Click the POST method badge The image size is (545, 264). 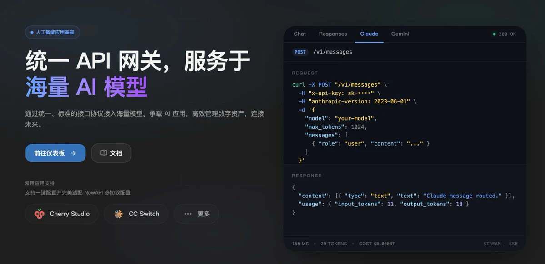click(x=300, y=52)
